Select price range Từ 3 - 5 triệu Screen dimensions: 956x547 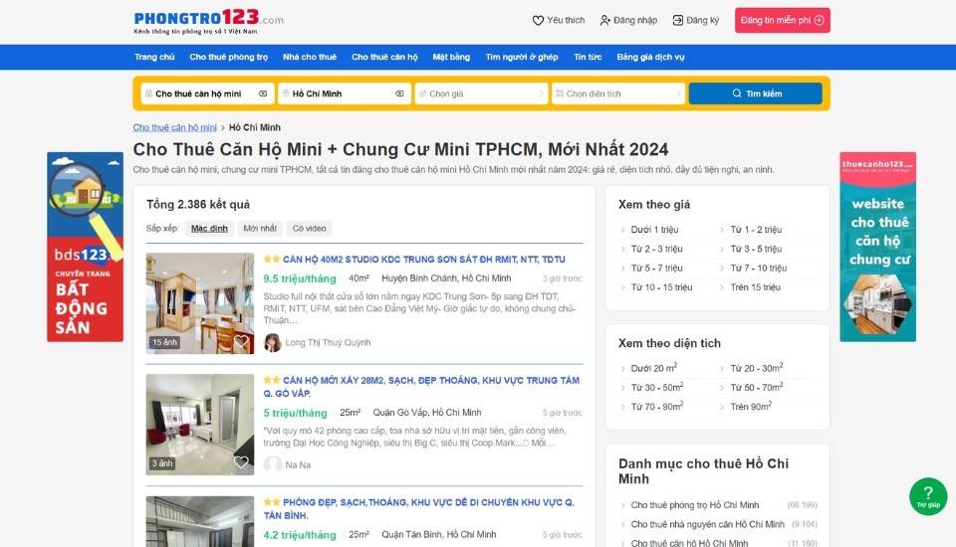pos(756,249)
